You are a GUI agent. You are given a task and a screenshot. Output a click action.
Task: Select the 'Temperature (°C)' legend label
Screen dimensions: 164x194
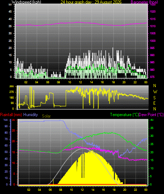click(124, 115)
